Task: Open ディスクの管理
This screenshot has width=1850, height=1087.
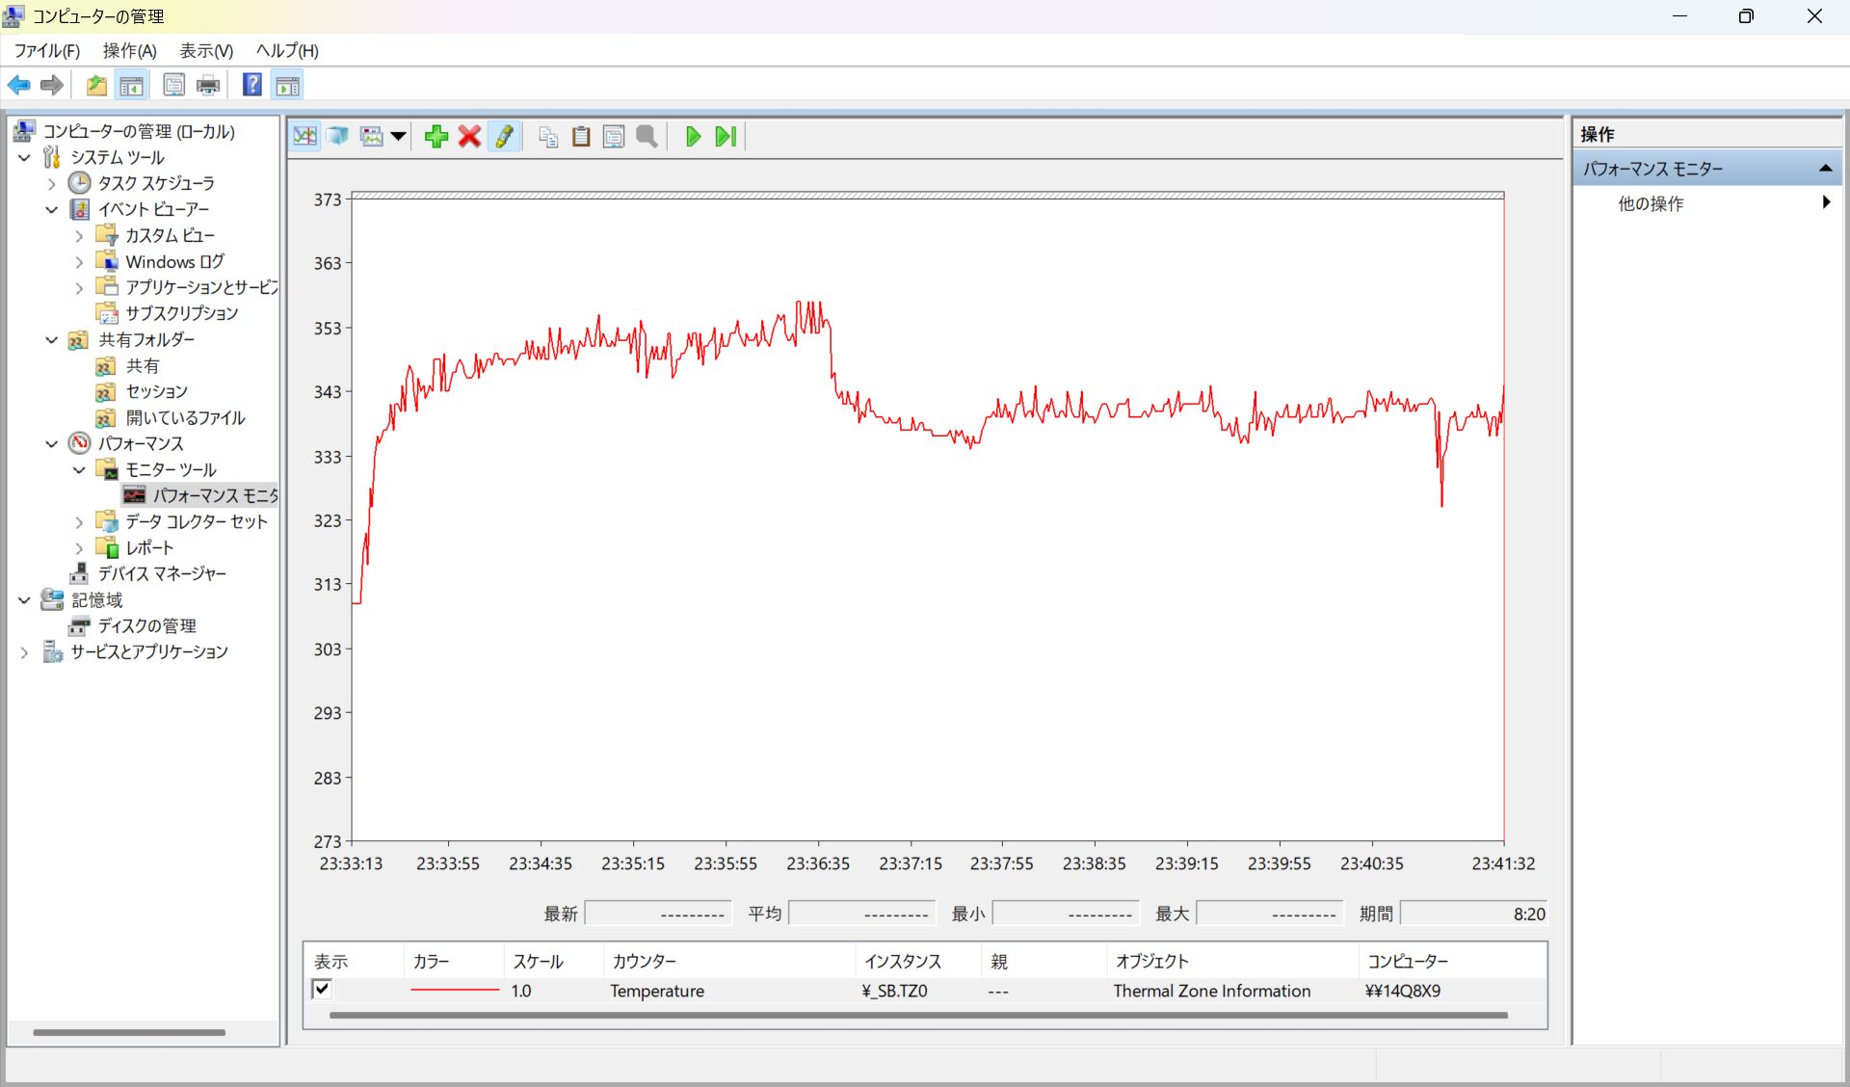Action: 146,626
